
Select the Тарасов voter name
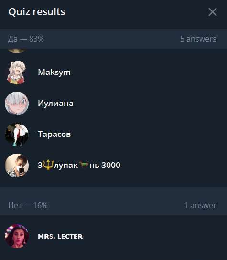[54, 134]
